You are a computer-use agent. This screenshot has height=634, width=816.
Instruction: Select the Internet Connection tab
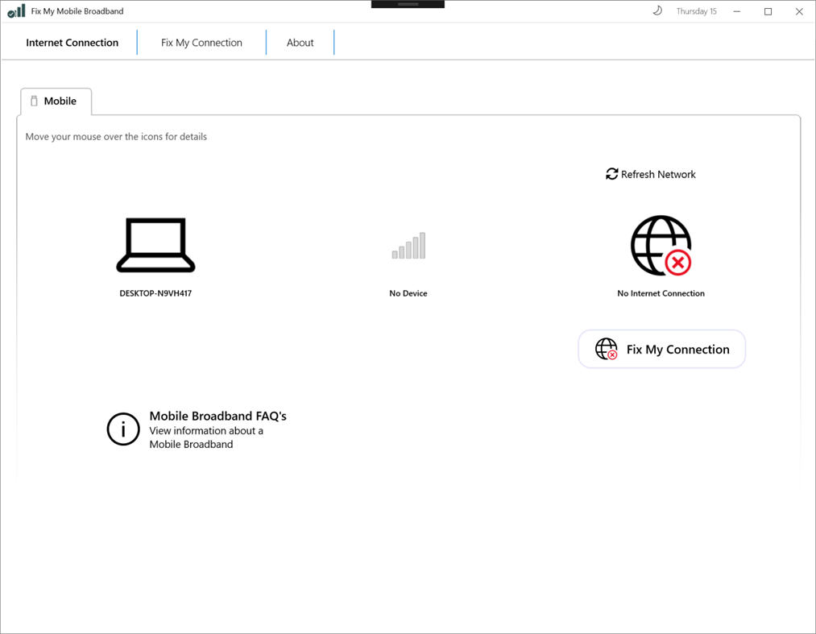(x=72, y=42)
